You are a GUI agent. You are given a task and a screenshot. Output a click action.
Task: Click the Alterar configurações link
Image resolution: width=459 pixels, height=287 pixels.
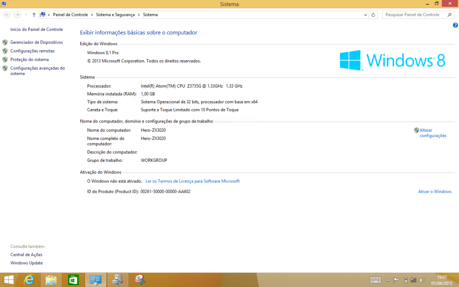click(433, 133)
